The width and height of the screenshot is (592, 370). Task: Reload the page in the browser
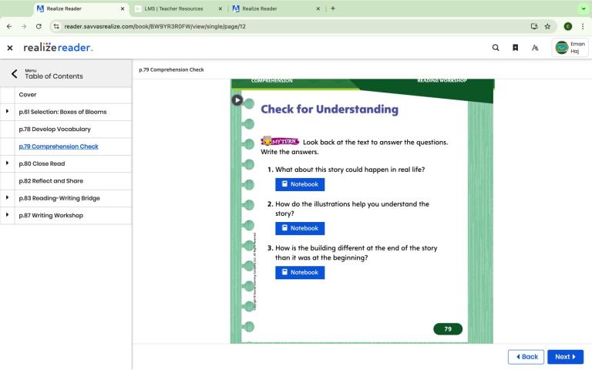pyautogui.click(x=39, y=26)
